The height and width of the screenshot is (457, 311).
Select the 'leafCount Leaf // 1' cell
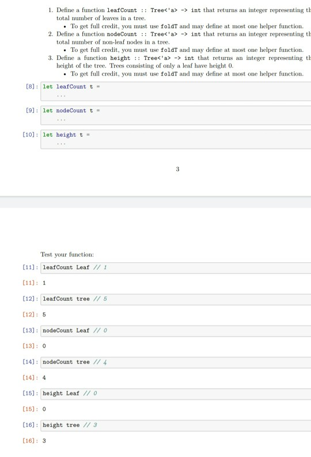(x=176, y=268)
